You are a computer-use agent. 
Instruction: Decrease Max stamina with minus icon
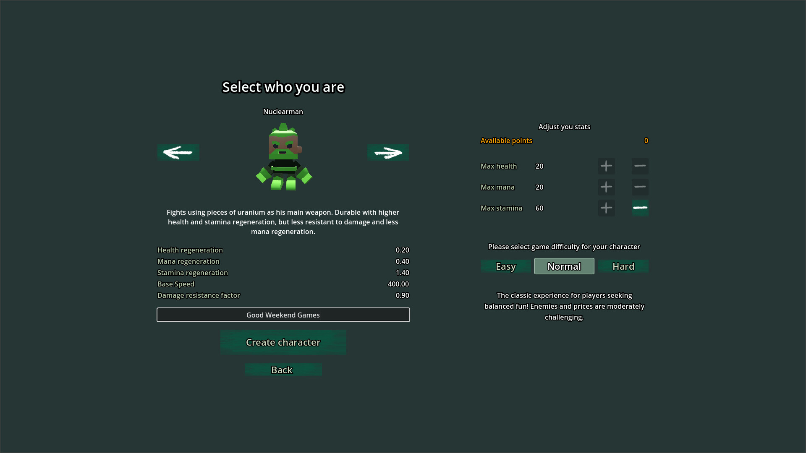click(x=640, y=208)
